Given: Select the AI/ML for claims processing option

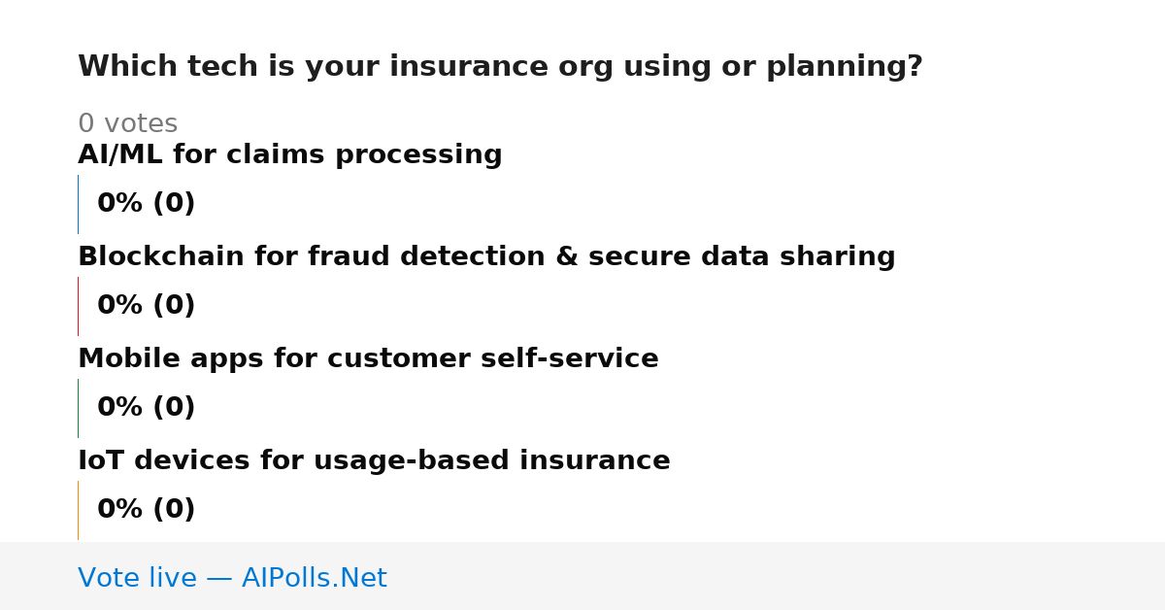Looking at the screenshot, I should [290, 155].
